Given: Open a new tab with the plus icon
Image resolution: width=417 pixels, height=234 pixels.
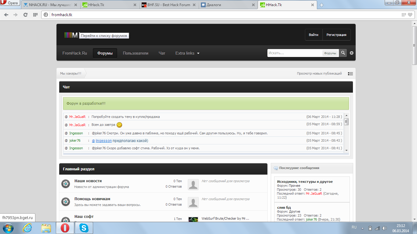Looking at the screenshot, I should (321, 5).
